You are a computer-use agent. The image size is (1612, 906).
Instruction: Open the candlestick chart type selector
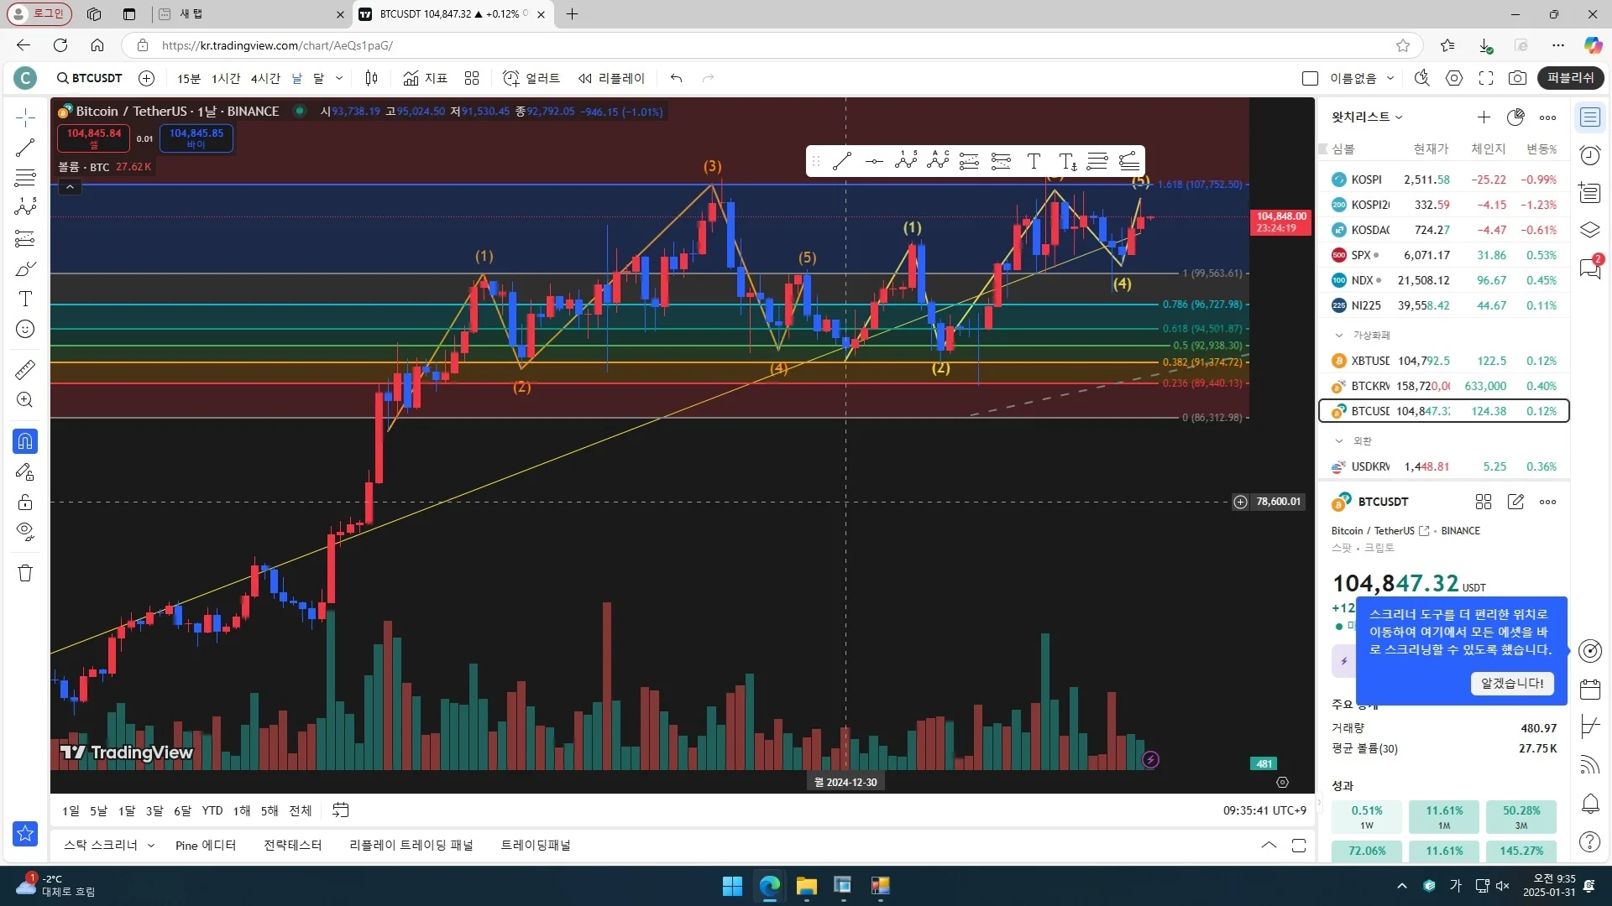coord(371,78)
